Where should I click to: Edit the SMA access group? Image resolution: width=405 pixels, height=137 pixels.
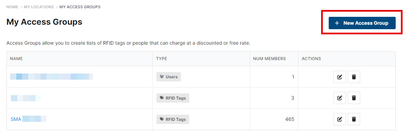tap(340, 119)
